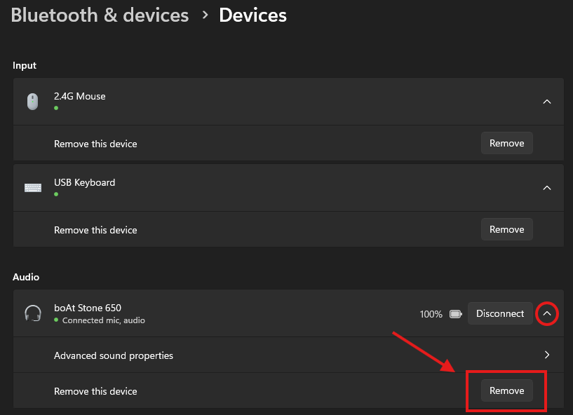
Task: Remove the USB Keyboard device
Action: [506, 229]
